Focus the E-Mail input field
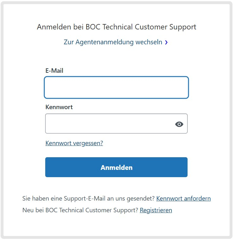Screen dimensions: 235x242 pos(116,87)
